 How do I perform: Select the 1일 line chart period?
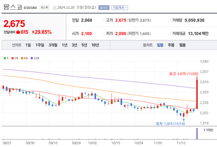click(x=28, y=45)
